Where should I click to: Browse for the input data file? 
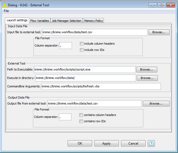pyautogui.click(x=159, y=32)
